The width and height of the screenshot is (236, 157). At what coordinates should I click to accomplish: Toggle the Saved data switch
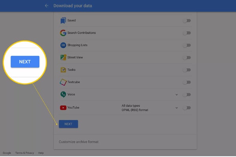coord(186,20)
